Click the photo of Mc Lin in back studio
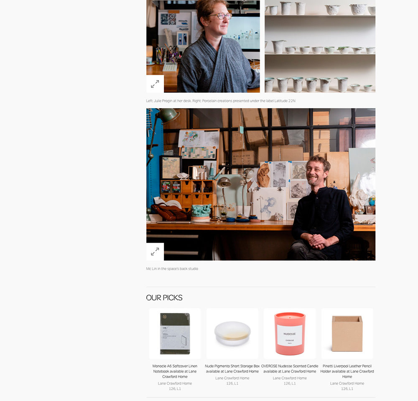418x401 pixels. (x=261, y=184)
